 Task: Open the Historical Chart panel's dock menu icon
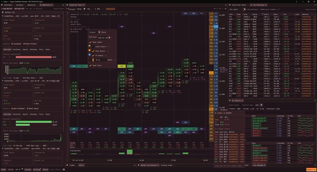coord(230,5)
